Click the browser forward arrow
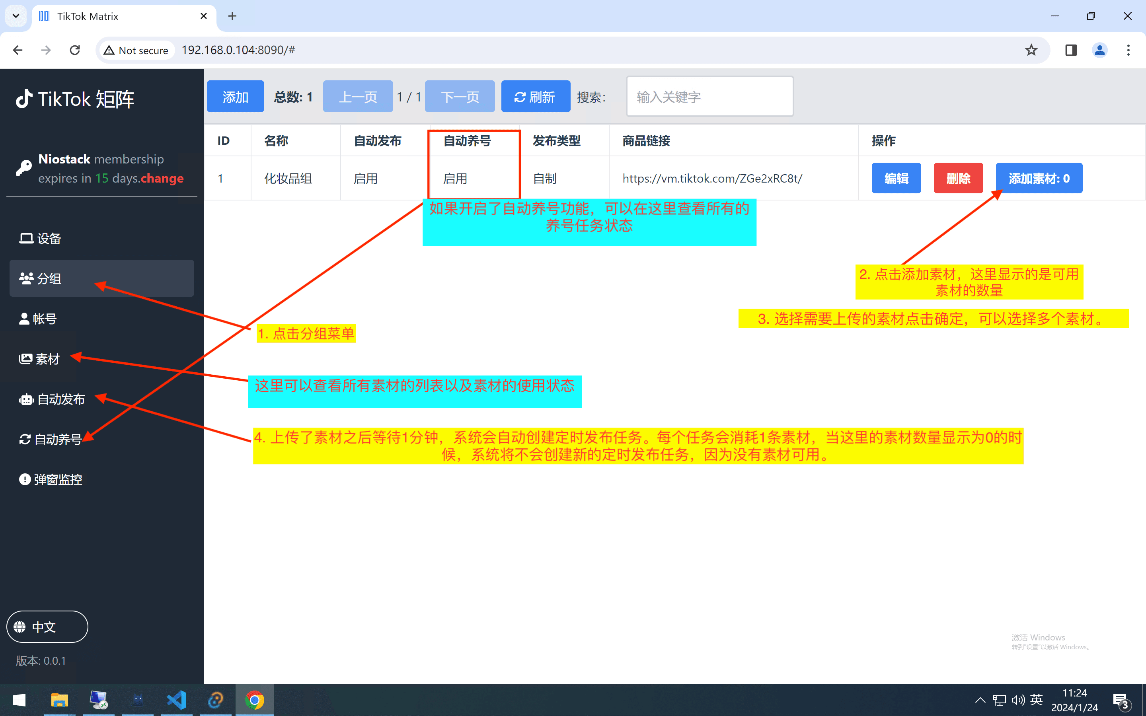The width and height of the screenshot is (1146, 716). click(46, 50)
